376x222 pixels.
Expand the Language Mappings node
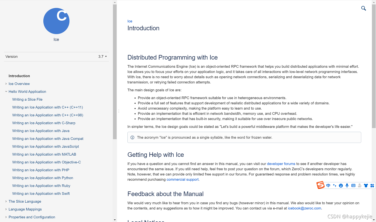pyautogui.click(x=6, y=209)
